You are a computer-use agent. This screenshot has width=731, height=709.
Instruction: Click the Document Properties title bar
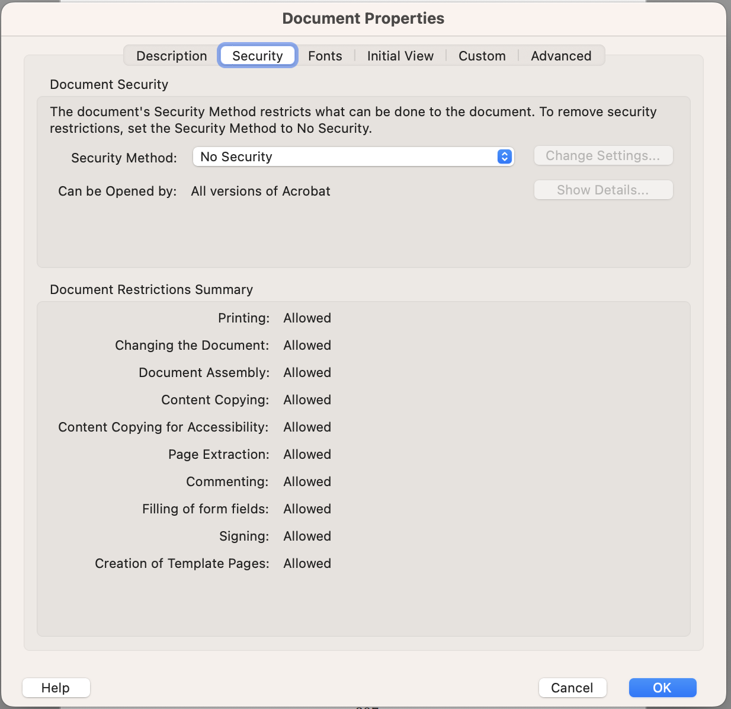click(363, 18)
